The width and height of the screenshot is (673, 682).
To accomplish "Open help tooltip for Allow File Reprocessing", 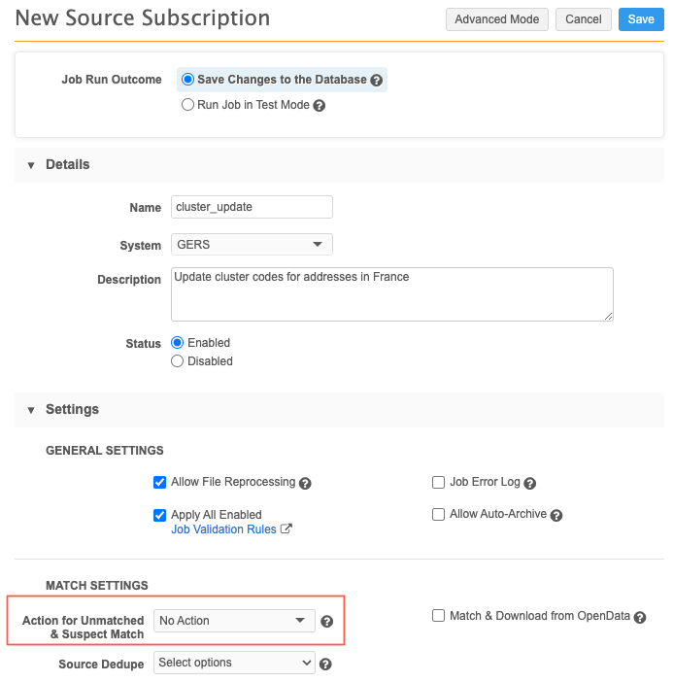I will (305, 483).
